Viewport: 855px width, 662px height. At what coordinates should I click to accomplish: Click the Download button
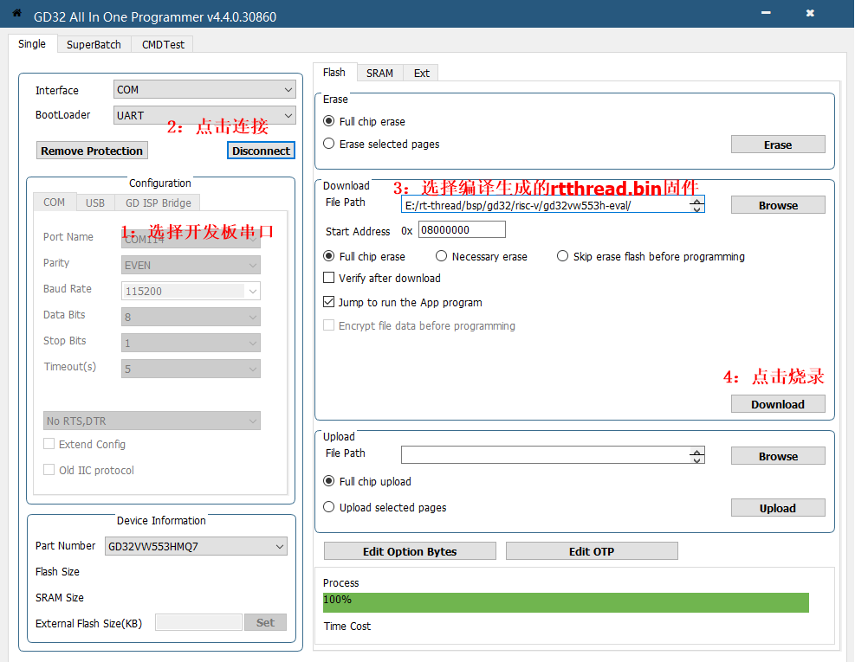coord(778,404)
